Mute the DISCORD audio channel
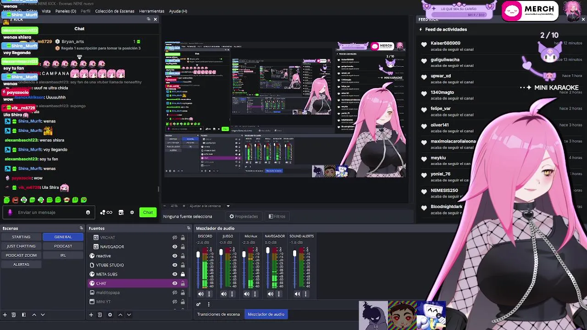This screenshot has width=587, height=330. point(200,294)
